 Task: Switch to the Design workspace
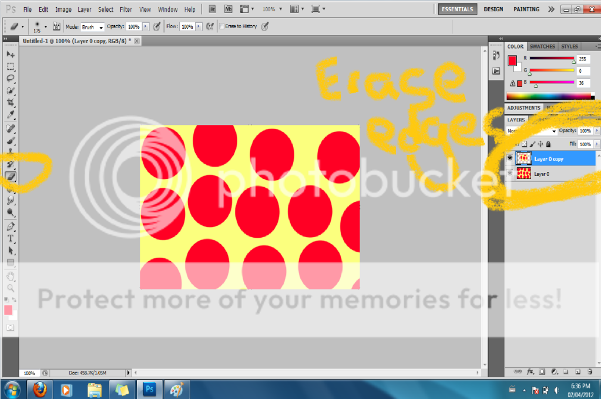[x=493, y=9]
